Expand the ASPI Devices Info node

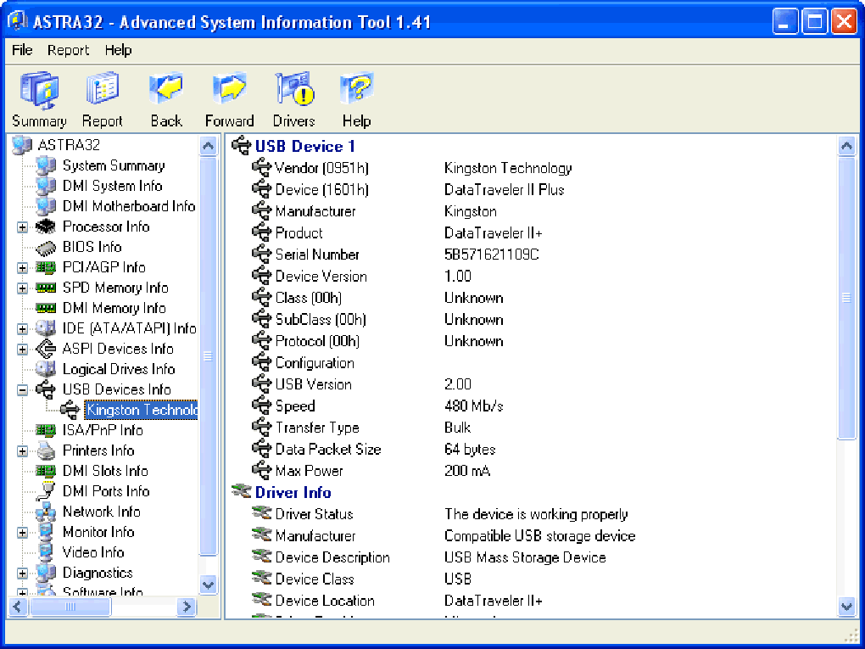[22, 350]
